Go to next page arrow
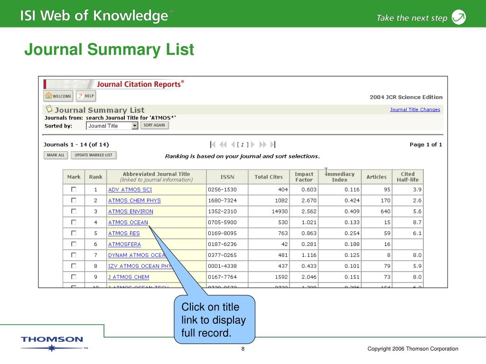The width and height of the screenshot is (486, 364). 252,145
